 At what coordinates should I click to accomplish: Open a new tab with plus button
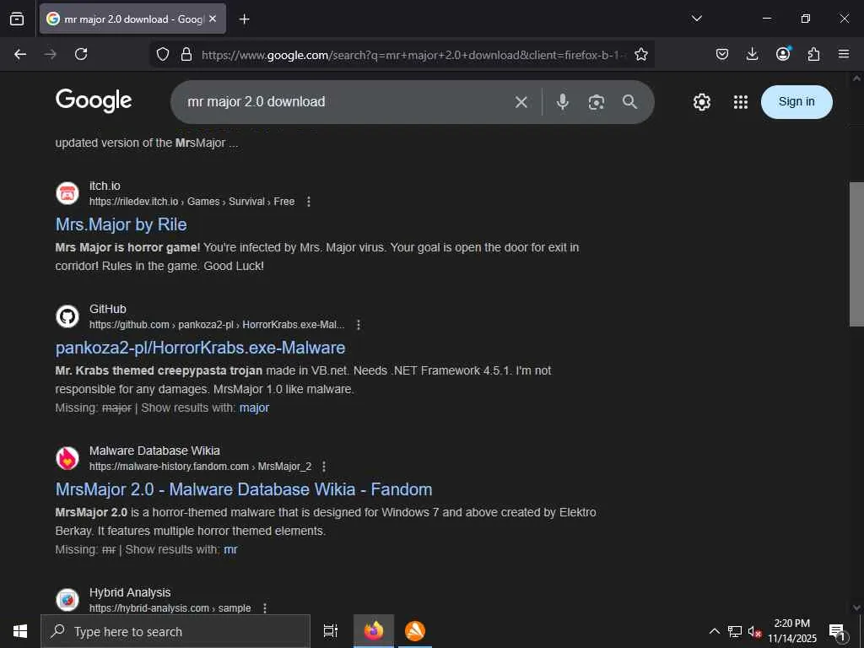(244, 19)
